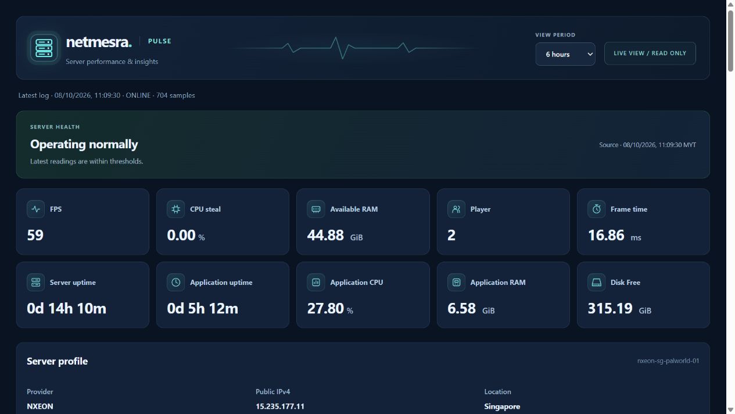Click the Latest log status line
Viewport: 735px width, 414px height.
[x=107, y=95]
